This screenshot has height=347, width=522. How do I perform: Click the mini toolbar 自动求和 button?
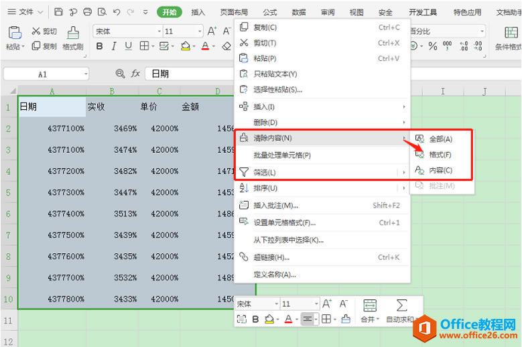tap(401, 311)
